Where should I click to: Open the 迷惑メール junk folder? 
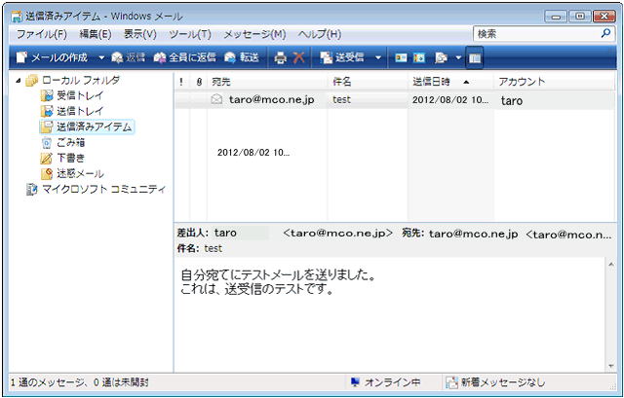[x=72, y=173]
